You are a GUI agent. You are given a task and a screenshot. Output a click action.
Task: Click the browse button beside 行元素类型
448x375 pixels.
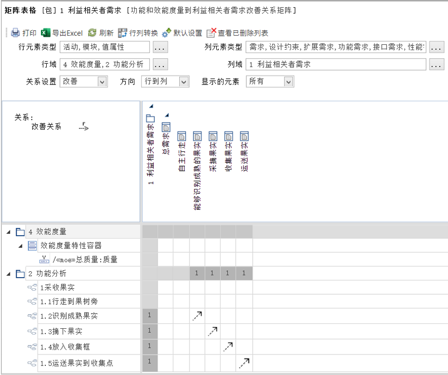[x=160, y=47]
